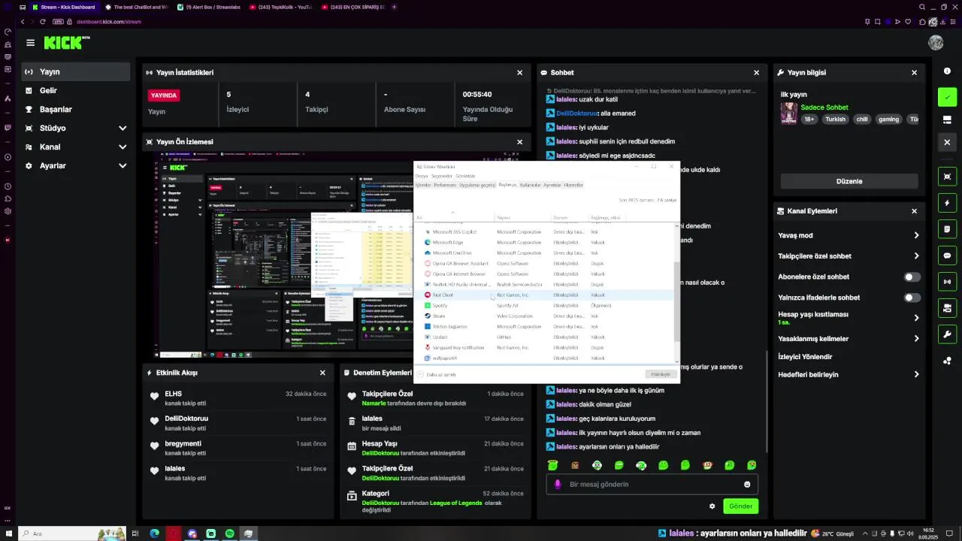
Task: Open Takipçilere özel sohbet options arrow
Action: (916, 256)
